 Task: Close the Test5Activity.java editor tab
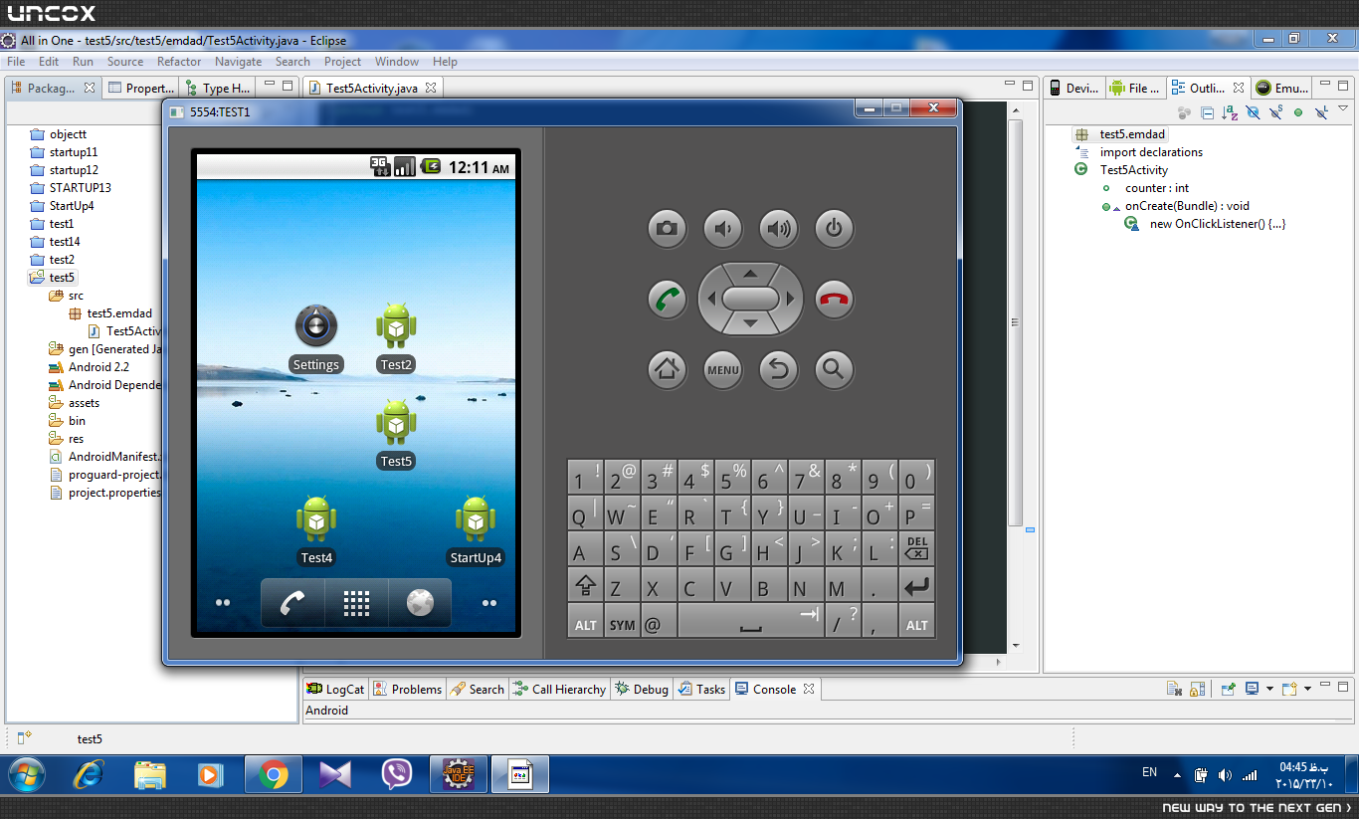pos(432,88)
